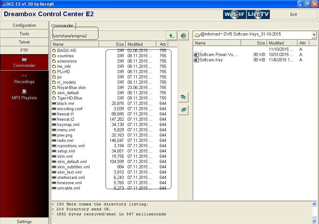
Task: Sort local list by Name header
Action: pyautogui.click(x=217, y=43)
